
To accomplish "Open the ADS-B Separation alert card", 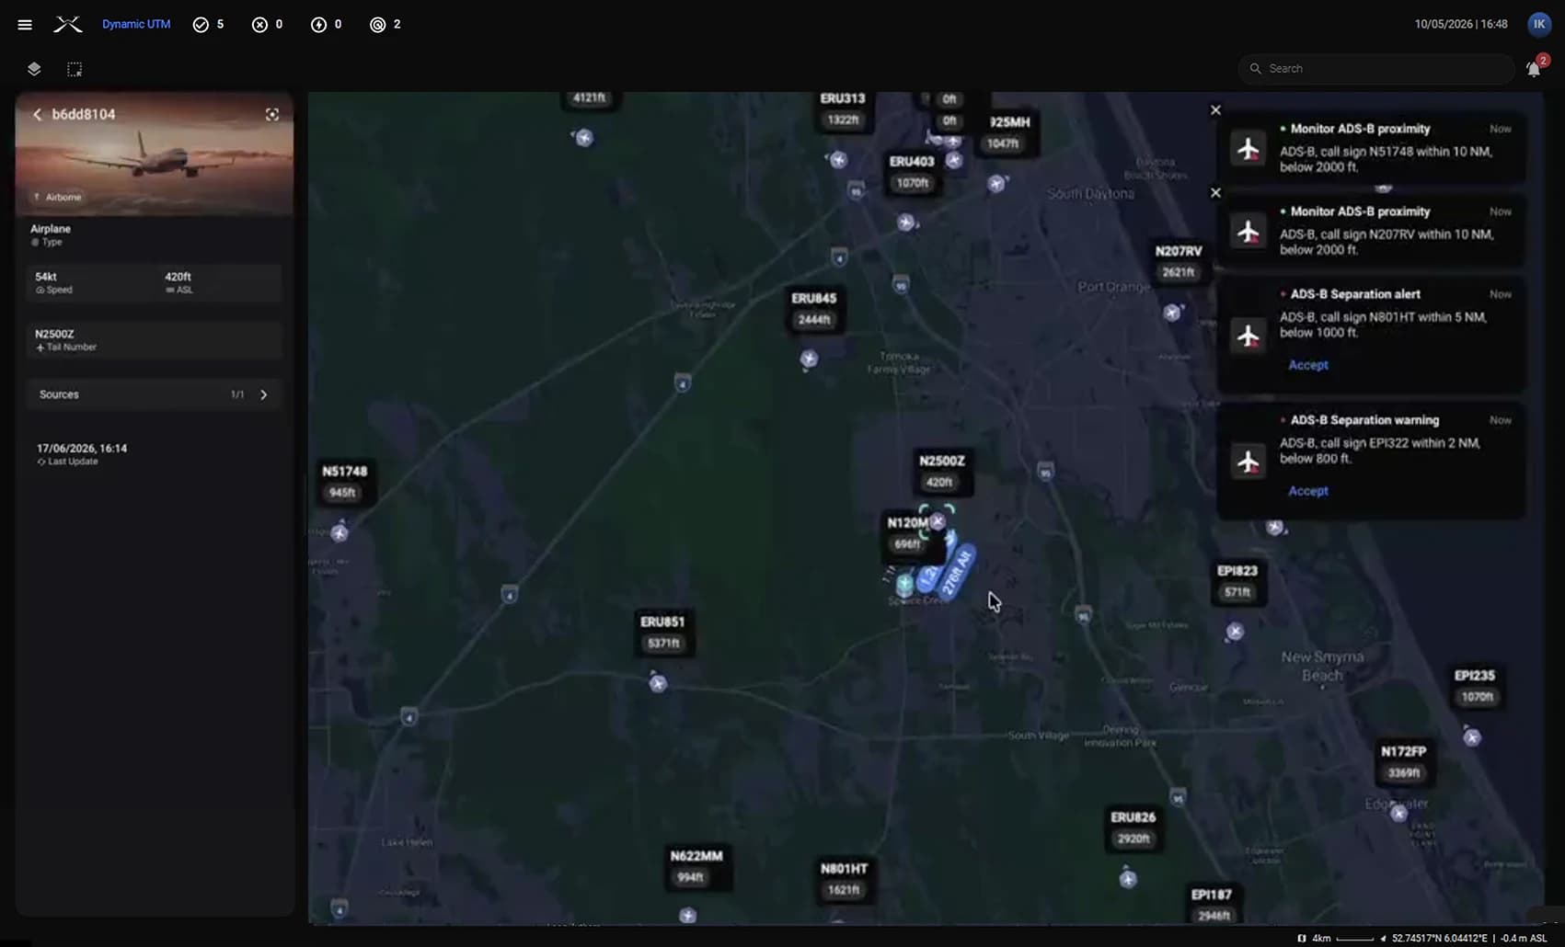I will (1371, 334).
